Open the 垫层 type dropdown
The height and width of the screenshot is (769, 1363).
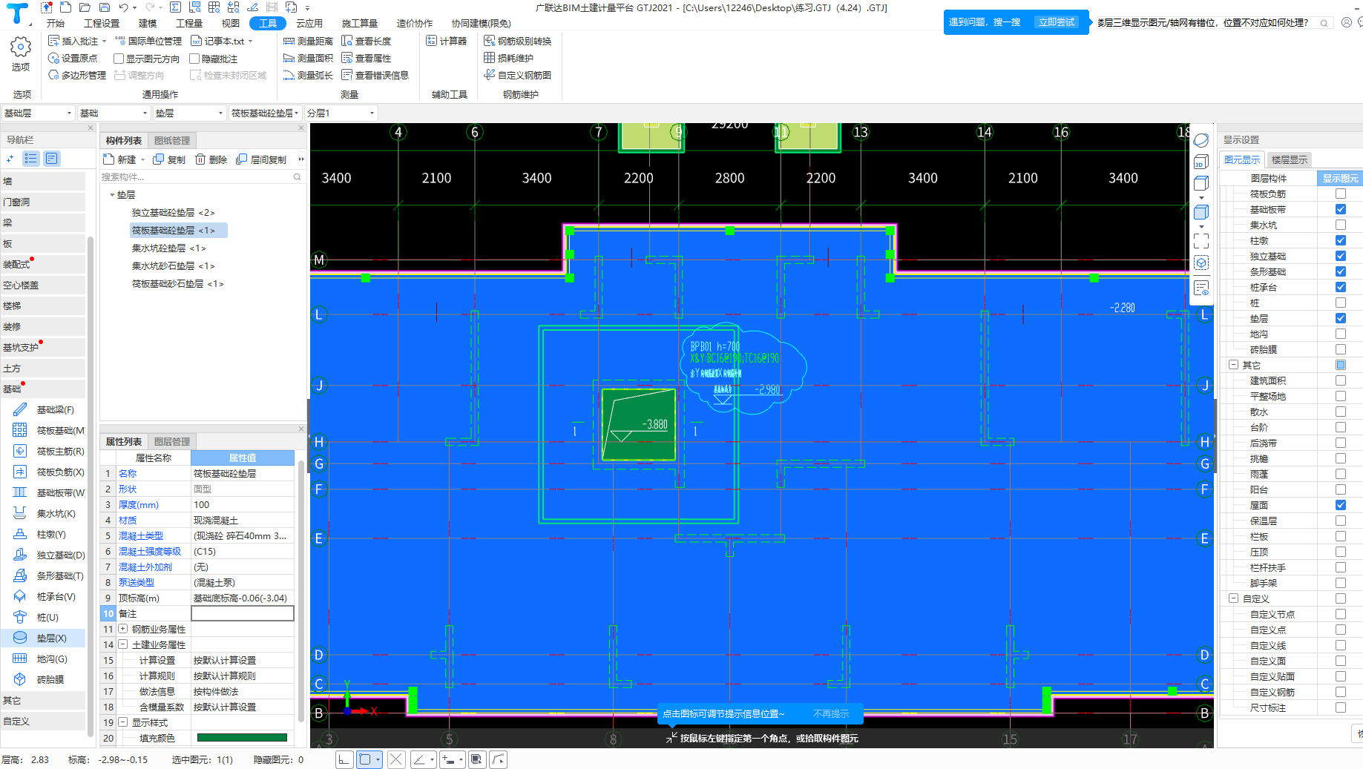pyautogui.click(x=189, y=113)
